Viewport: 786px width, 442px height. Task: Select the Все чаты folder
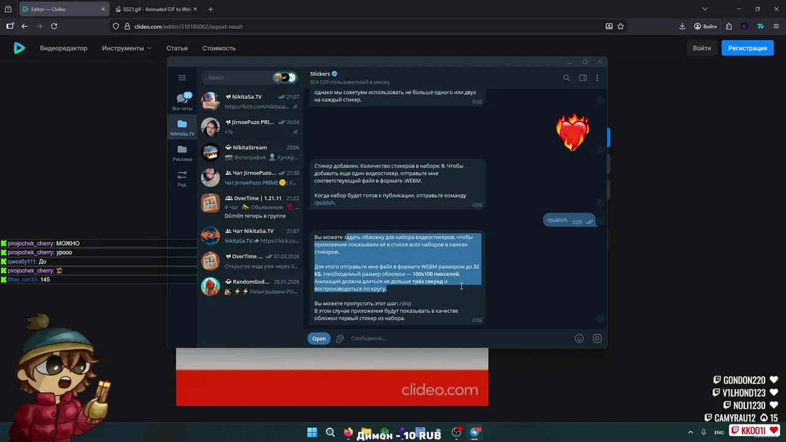(182, 103)
